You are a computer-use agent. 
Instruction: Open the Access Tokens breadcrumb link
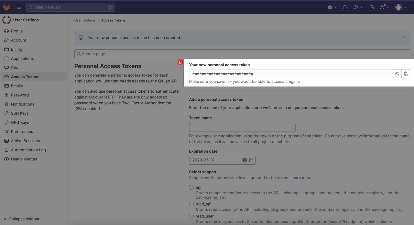click(x=113, y=20)
